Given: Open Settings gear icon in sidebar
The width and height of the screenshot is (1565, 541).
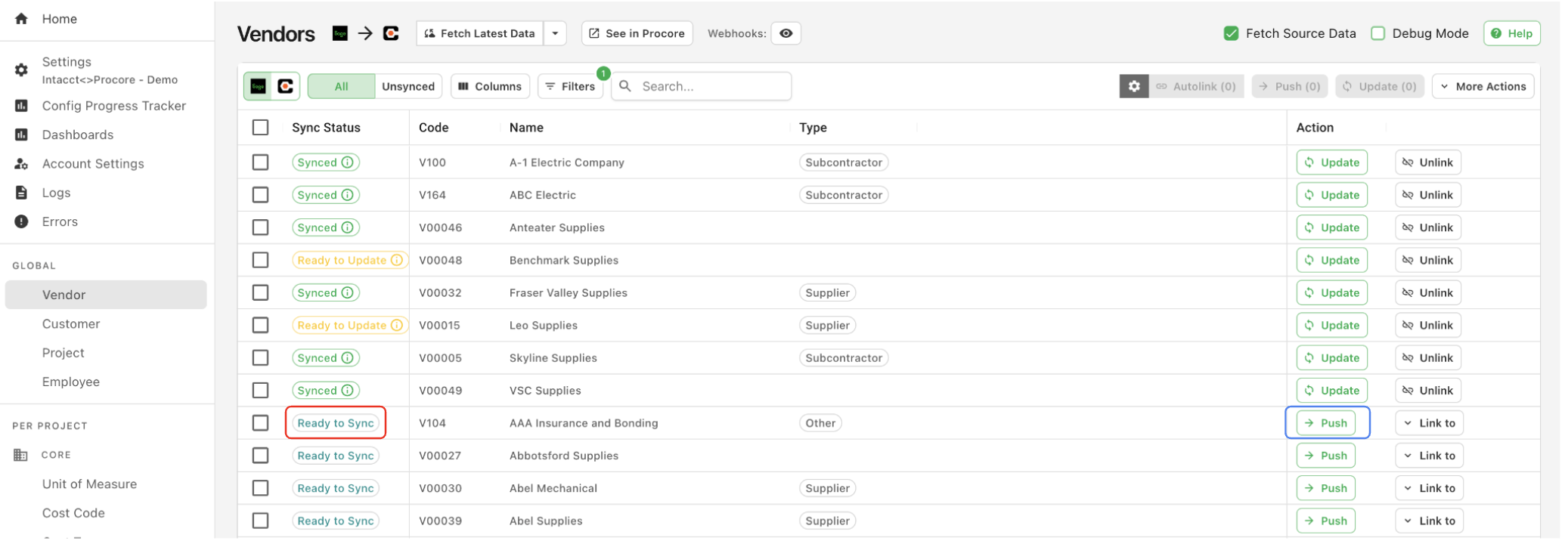Looking at the screenshot, I should tap(21, 70).
